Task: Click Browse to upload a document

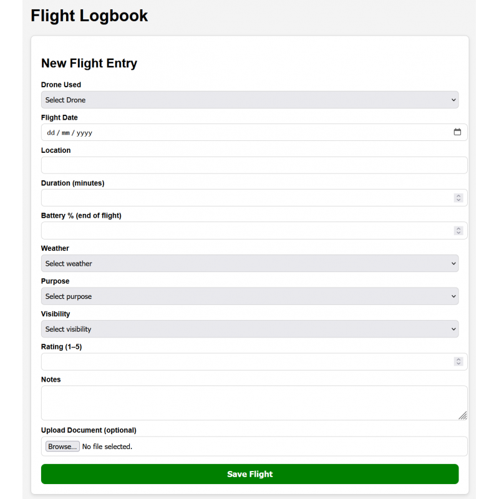Action: pyautogui.click(x=62, y=446)
